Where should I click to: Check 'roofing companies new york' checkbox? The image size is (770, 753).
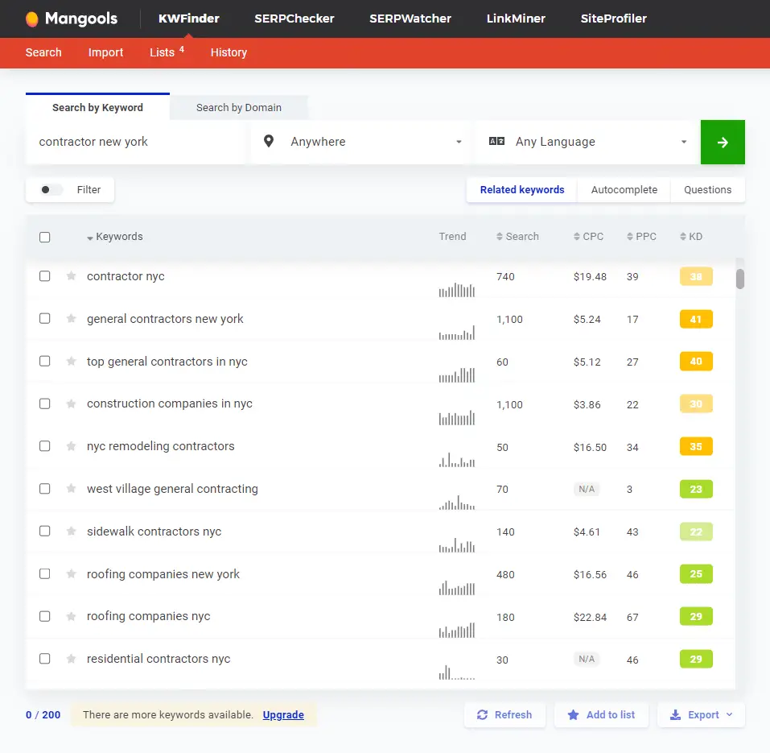[45, 573]
